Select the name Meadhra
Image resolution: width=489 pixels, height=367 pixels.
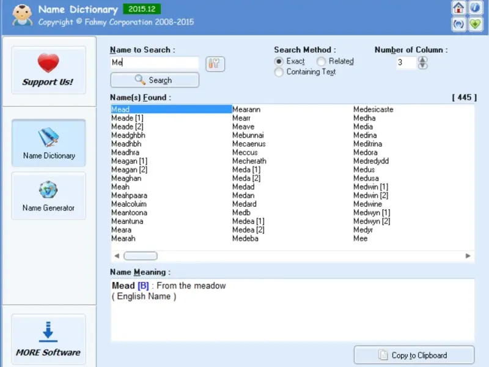125,152
